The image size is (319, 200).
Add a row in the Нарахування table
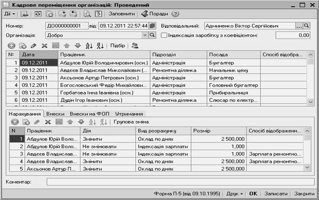(15, 122)
